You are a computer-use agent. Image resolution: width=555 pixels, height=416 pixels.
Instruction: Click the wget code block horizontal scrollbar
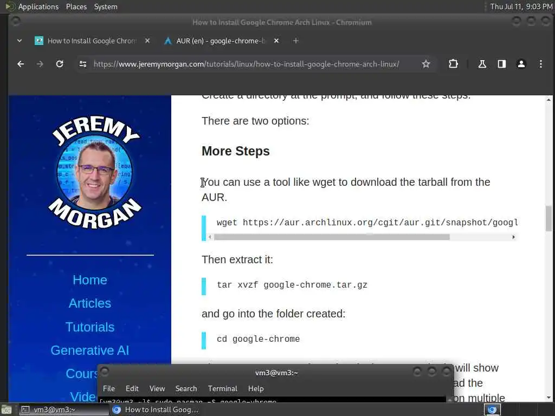(332, 237)
